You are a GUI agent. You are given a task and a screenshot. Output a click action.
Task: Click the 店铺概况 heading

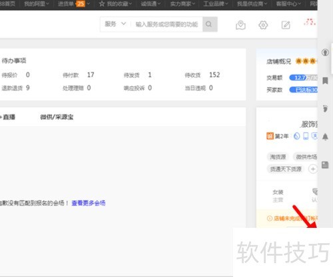pos(278,61)
